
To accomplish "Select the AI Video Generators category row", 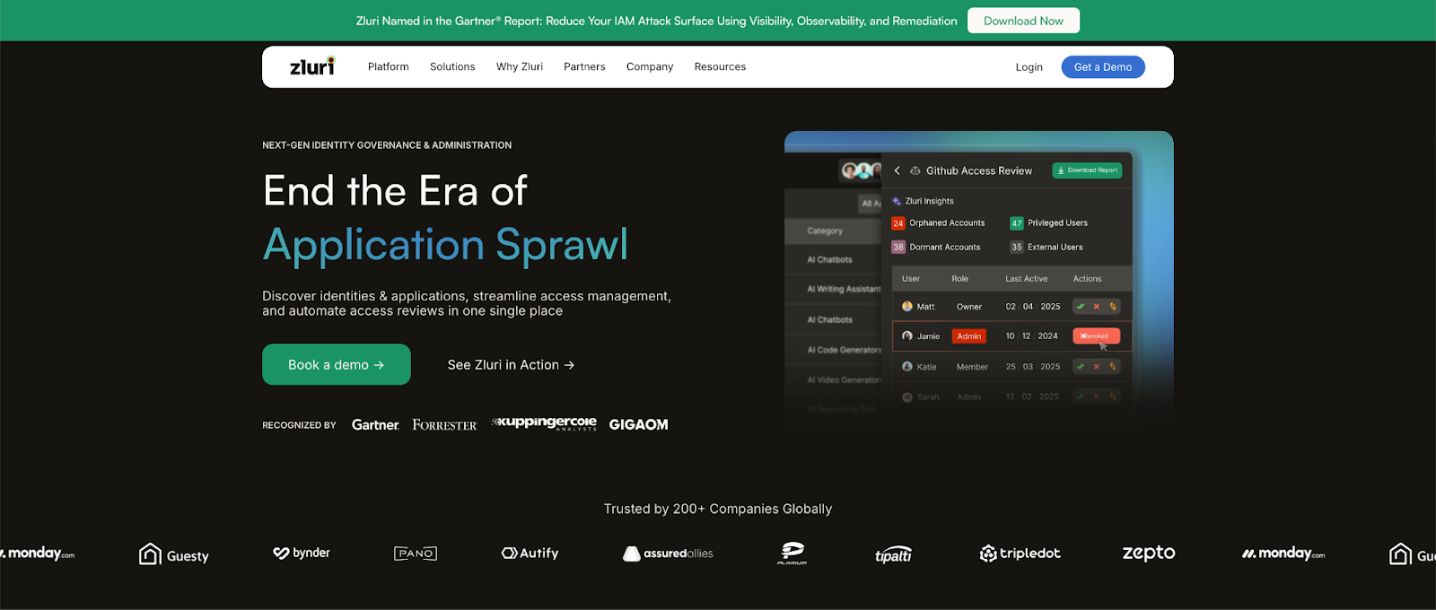I will point(833,380).
